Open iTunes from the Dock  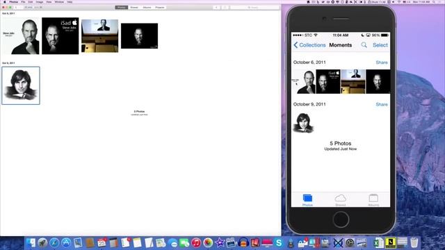point(196,243)
